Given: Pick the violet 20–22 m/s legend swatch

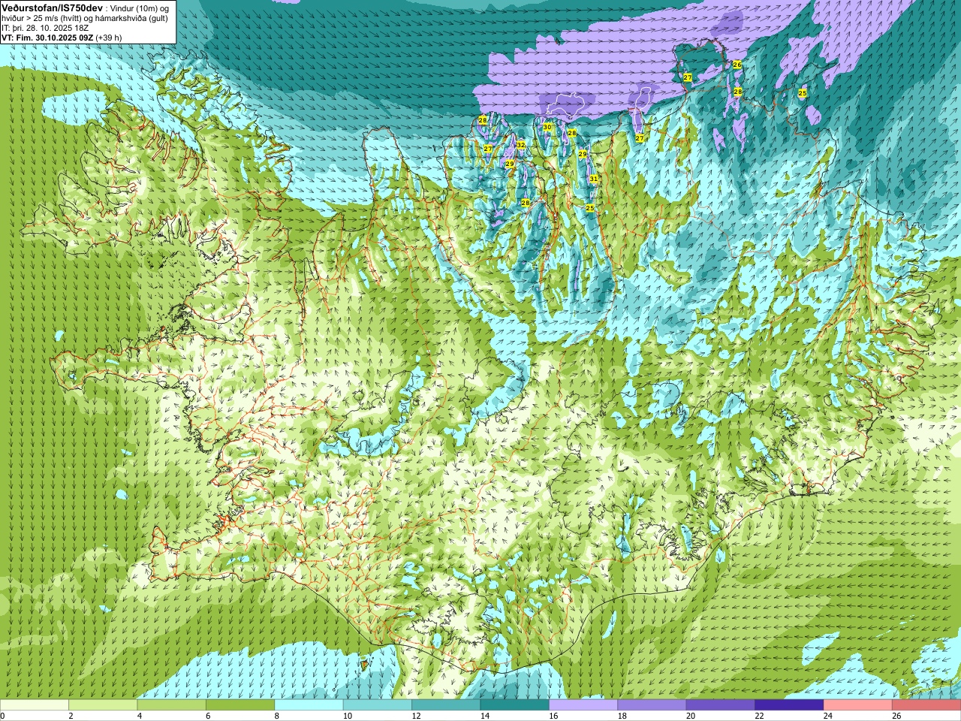Looking at the screenshot, I should (x=721, y=704).
